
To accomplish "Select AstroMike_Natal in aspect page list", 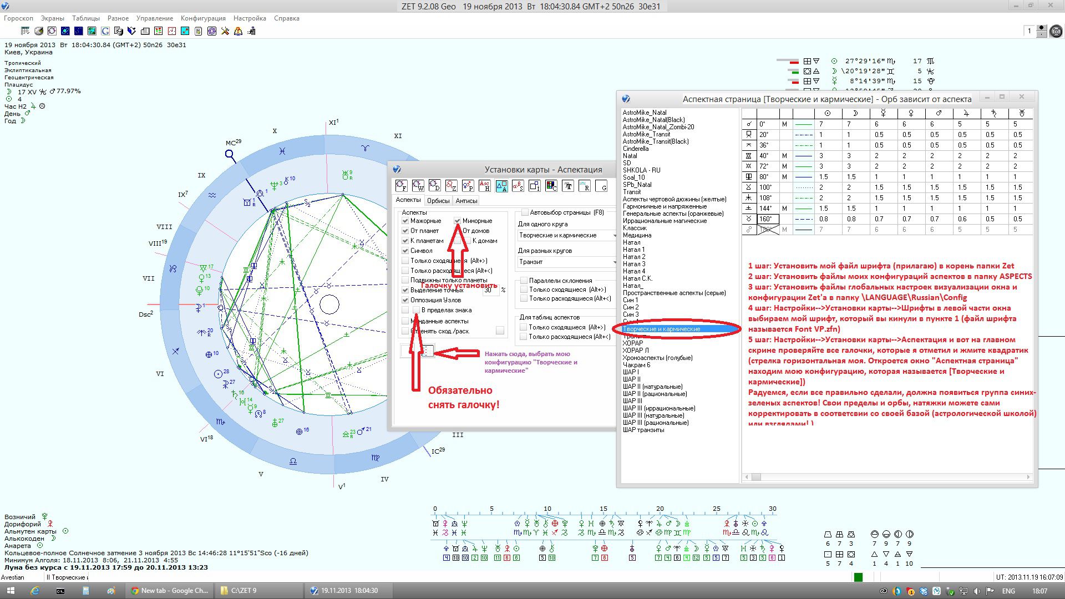I will click(645, 113).
